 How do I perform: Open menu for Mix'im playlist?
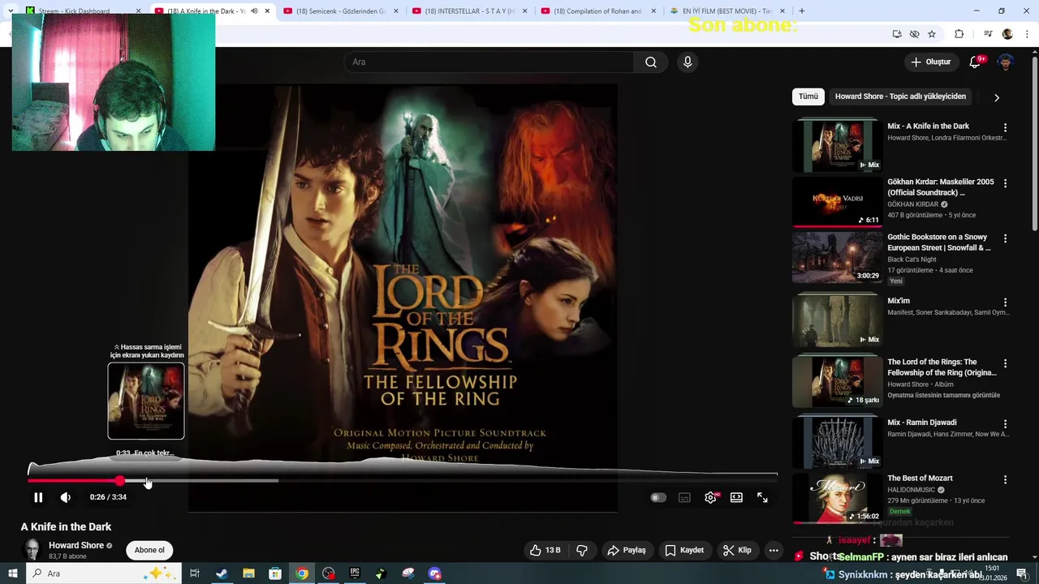[1005, 303]
